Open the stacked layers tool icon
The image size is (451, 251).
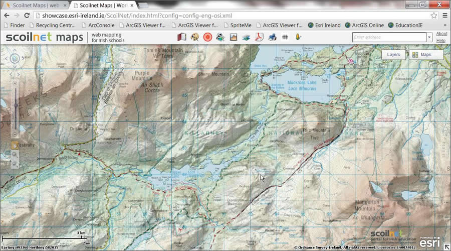[x=246, y=37]
